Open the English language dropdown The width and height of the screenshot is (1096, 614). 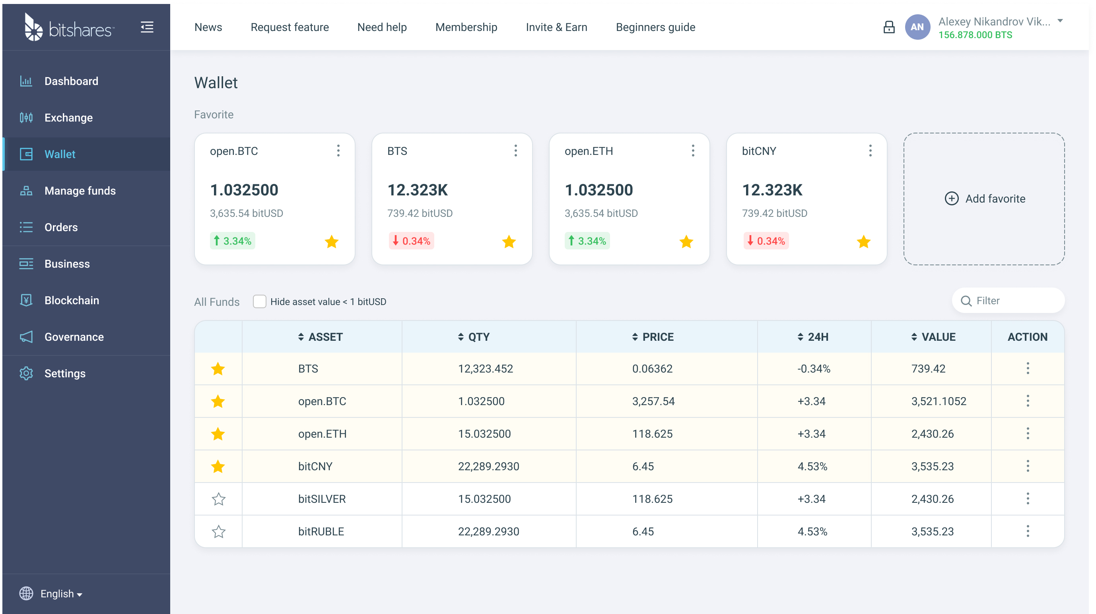pyautogui.click(x=61, y=594)
